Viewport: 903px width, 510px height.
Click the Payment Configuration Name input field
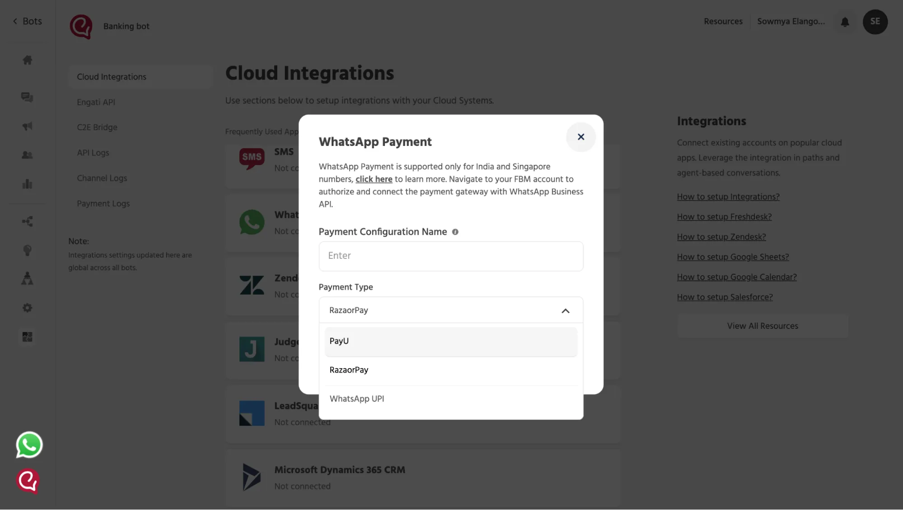[x=451, y=256]
